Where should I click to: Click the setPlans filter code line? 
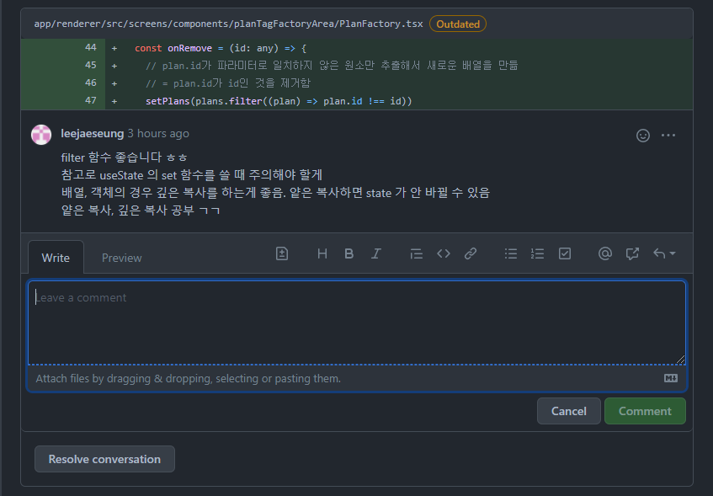279,101
